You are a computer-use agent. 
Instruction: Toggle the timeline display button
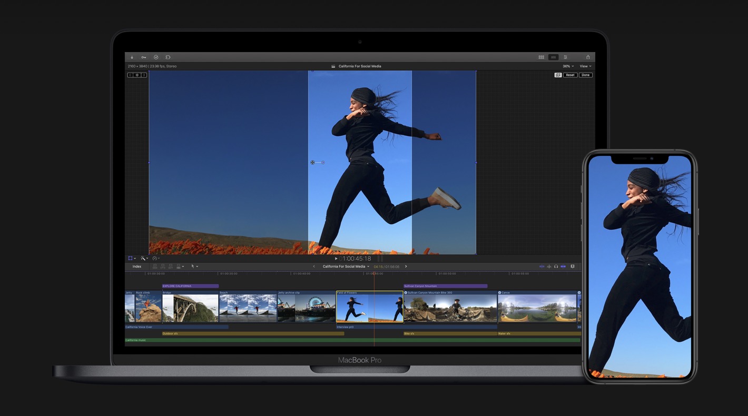tap(553, 57)
